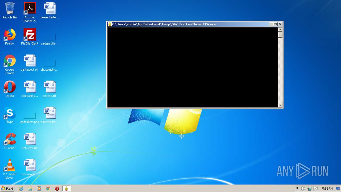Click inside the black console area
Viewport: 341px width, 192px height.
pyautogui.click(x=193, y=67)
